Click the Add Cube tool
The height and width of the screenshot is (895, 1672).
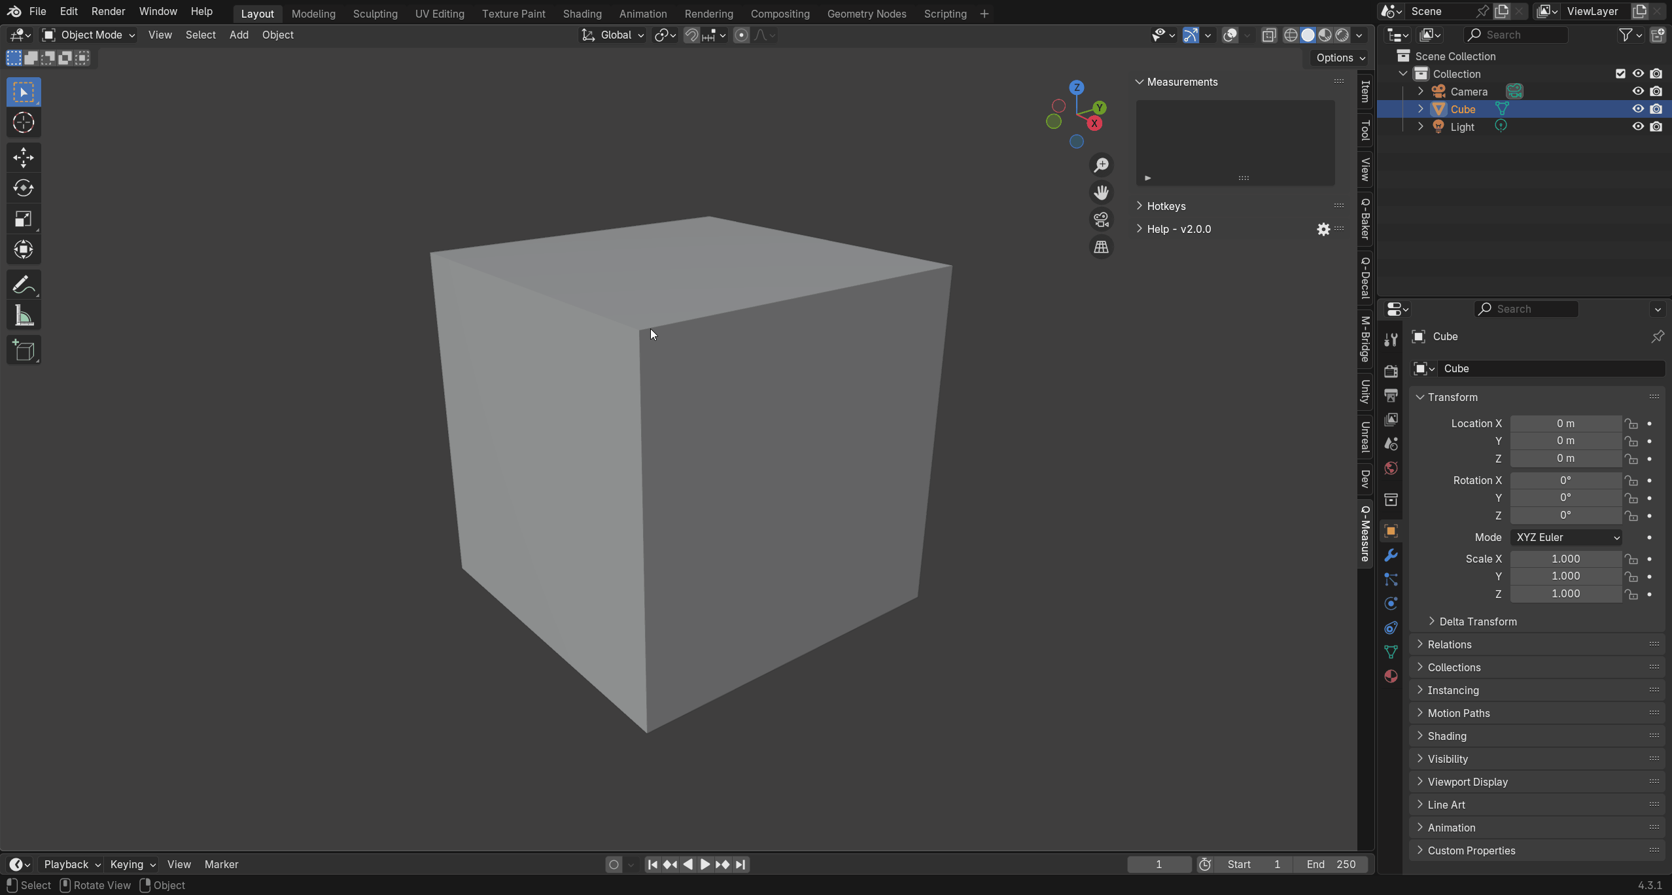click(x=24, y=351)
